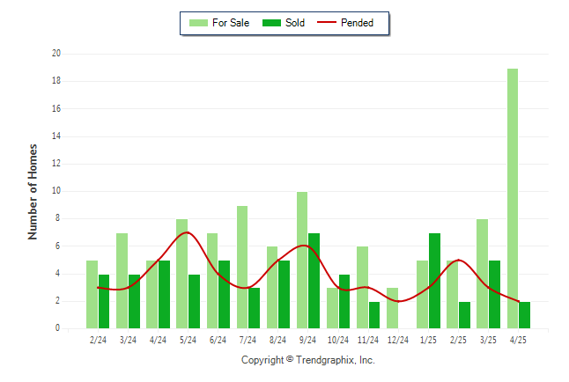Click the Pended line point at 2/25
Viewport: 569px width, 382px height.
click(458, 261)
